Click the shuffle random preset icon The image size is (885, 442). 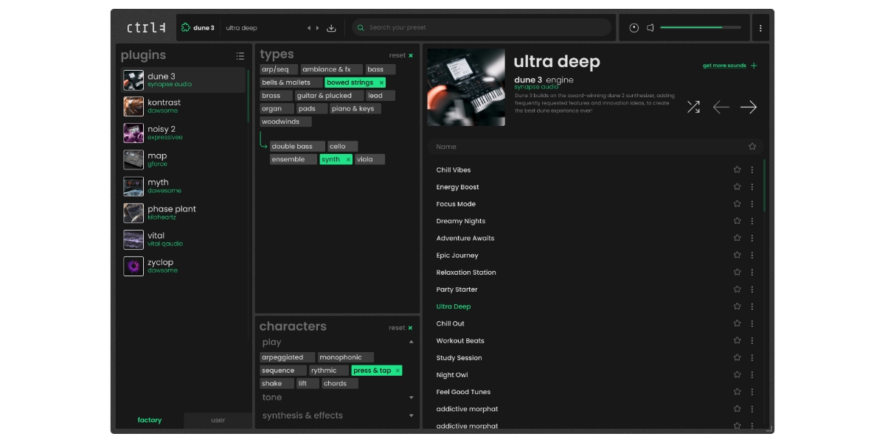(x=693, y=108)
